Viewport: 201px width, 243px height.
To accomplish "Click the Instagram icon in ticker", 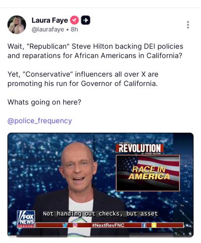I will 75,225.
